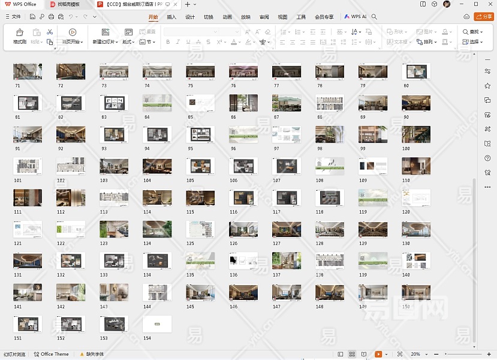Click the star favorites icon in sidebar
This screenshot has width=497, height=360.
pos(487,86)
